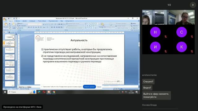
Task: Find text using Найти
Action: point(133,23)
